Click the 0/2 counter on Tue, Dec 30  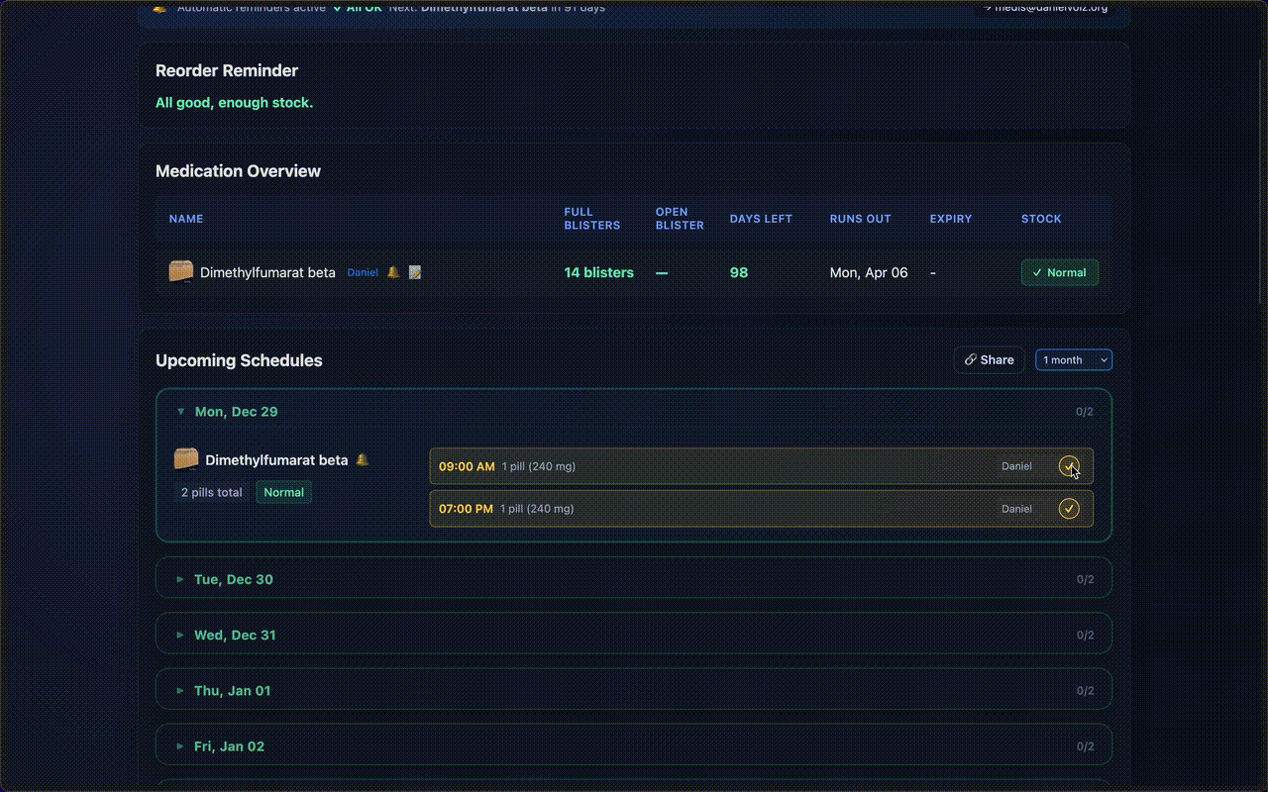click(x=1086, y=579)
